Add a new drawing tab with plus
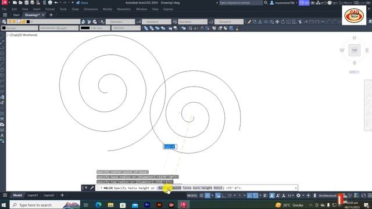 pos(51,15)
